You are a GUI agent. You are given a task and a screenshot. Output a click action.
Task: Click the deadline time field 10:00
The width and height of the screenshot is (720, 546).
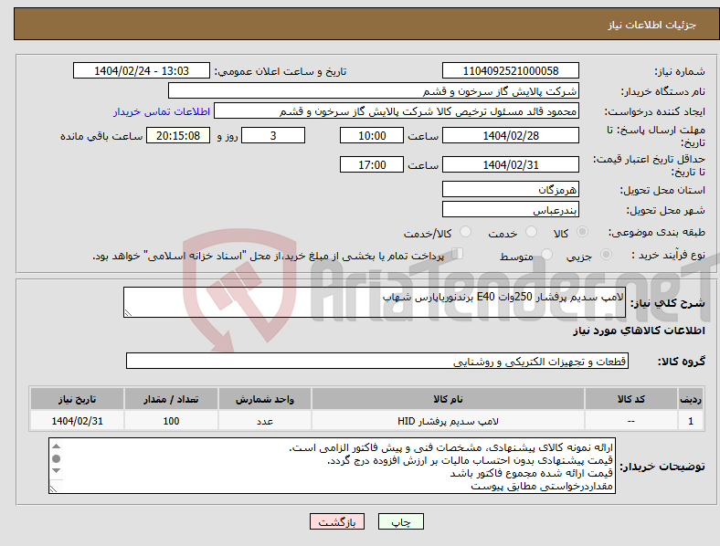pos(372,135)
